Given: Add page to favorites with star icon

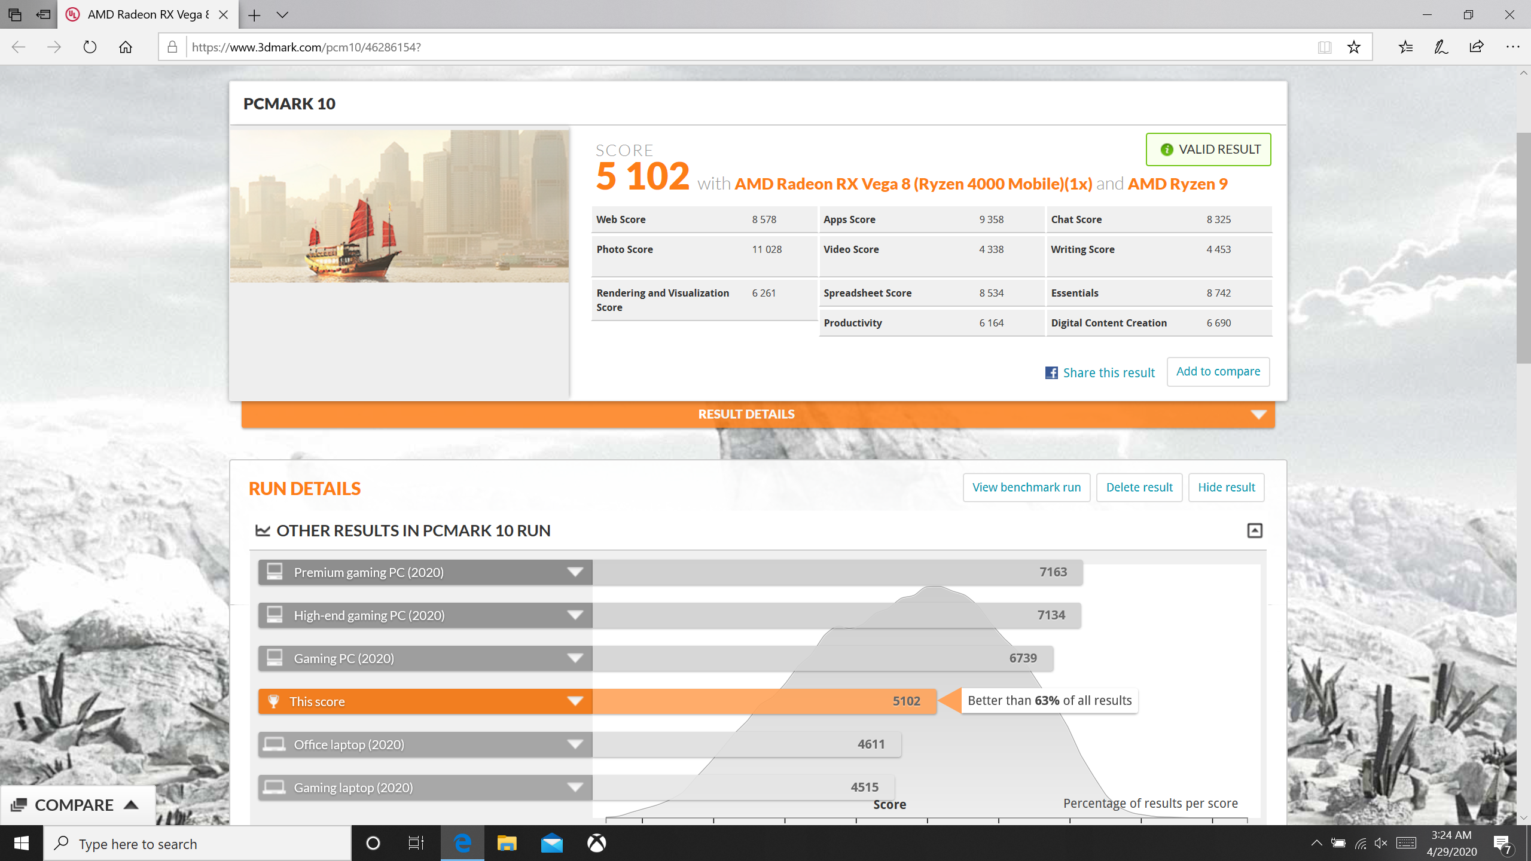Looking at the screenshot, I should click(1354, 47).
